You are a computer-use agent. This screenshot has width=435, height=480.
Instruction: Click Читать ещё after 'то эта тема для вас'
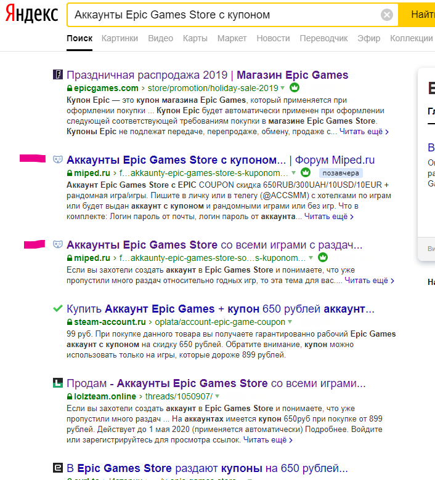(x=369, y=281)
